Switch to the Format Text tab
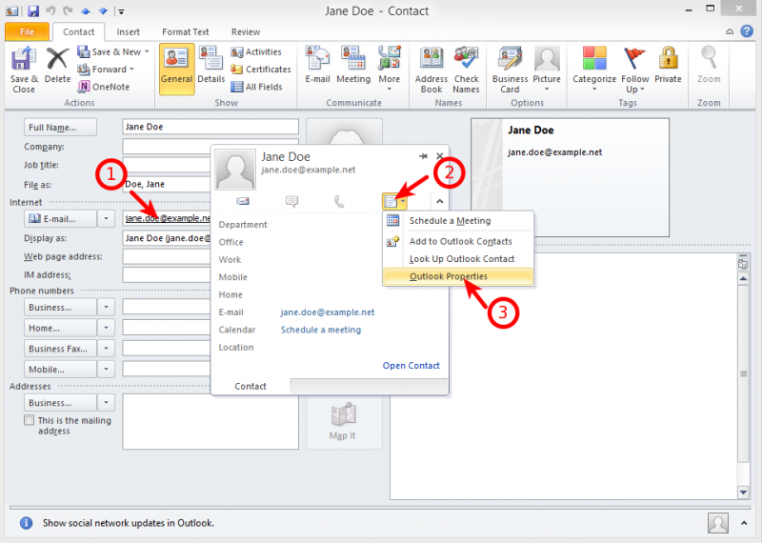Image resolution: width=762 pixels, height=543 pixels. click(x=185, y=32)
